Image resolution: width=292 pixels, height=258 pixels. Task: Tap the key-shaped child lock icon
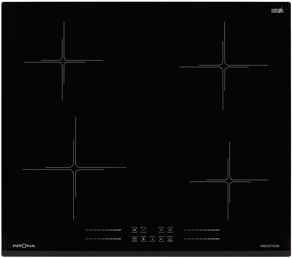pyautogui.click(x=161, y=239)
